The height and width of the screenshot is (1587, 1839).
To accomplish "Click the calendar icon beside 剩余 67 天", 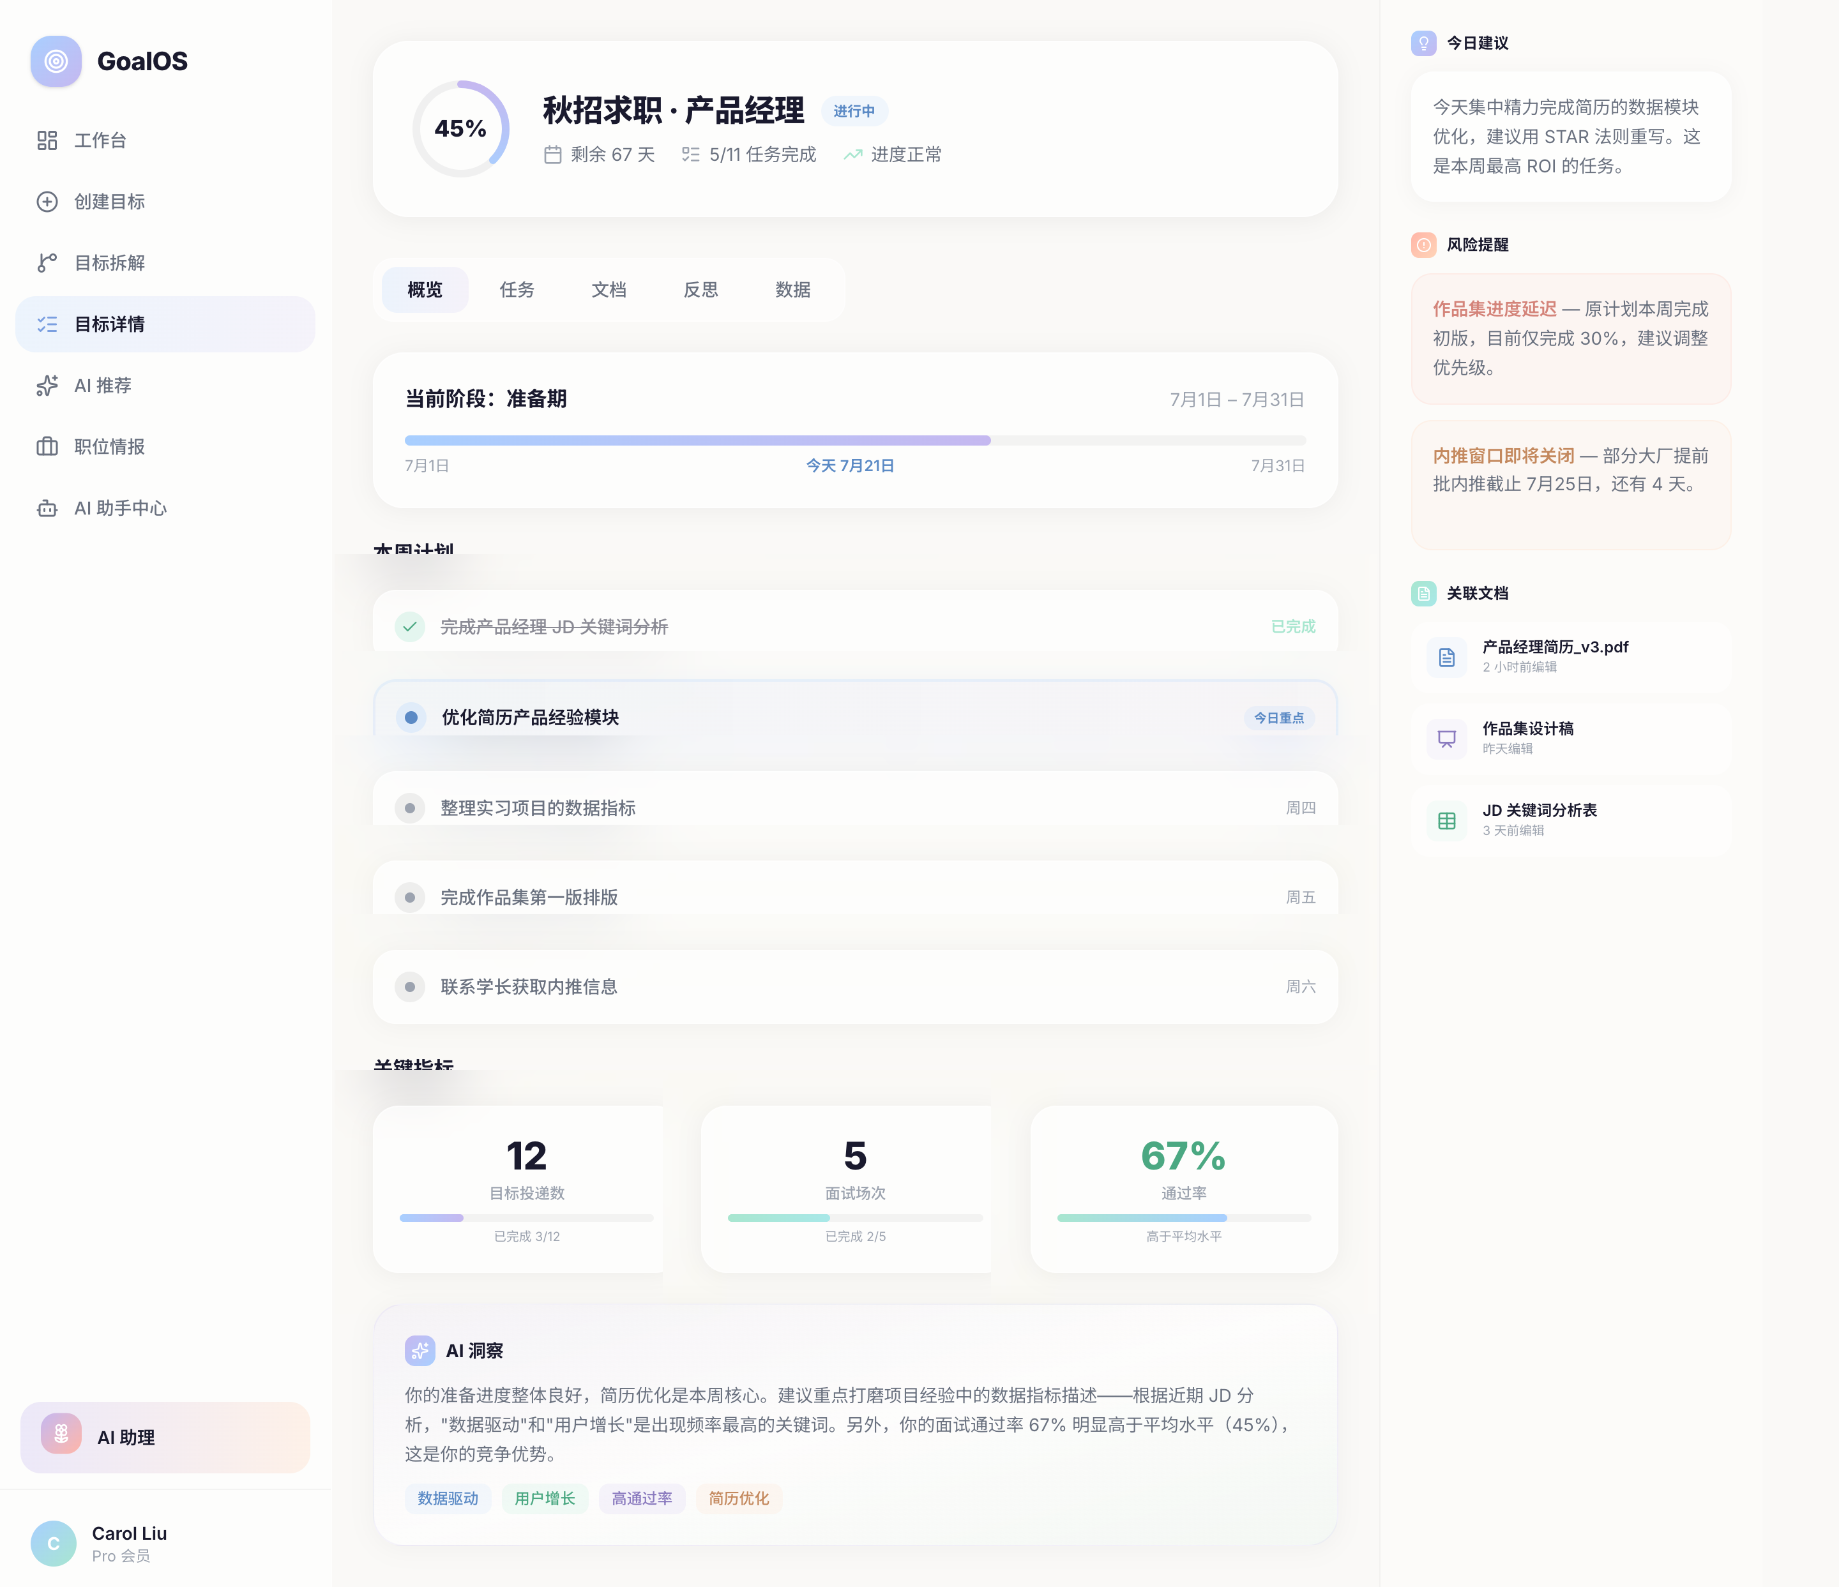I will tap(552, 154).
